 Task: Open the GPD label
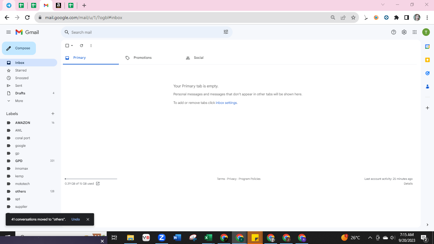point(29,161)
